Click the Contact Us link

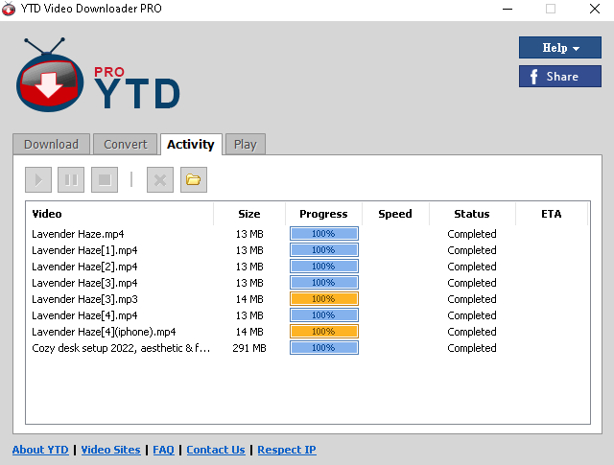(x=216, y=450)
